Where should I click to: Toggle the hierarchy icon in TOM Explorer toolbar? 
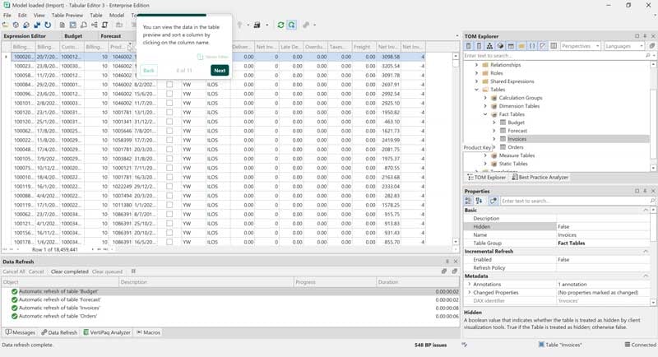[489, 46]
